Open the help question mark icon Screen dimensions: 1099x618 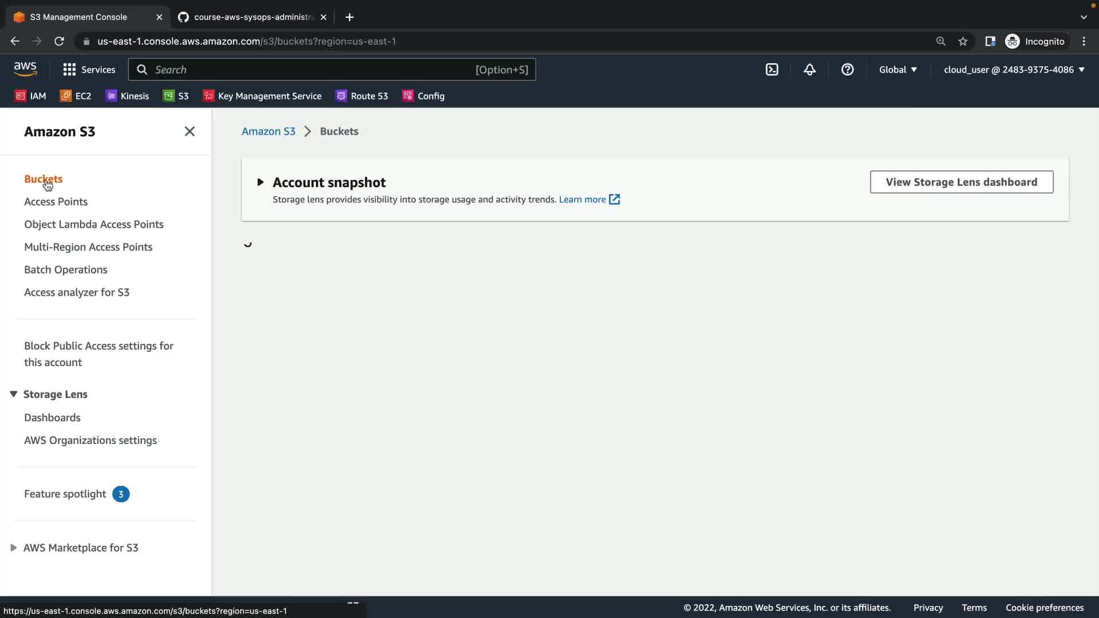tap(847, 70)
